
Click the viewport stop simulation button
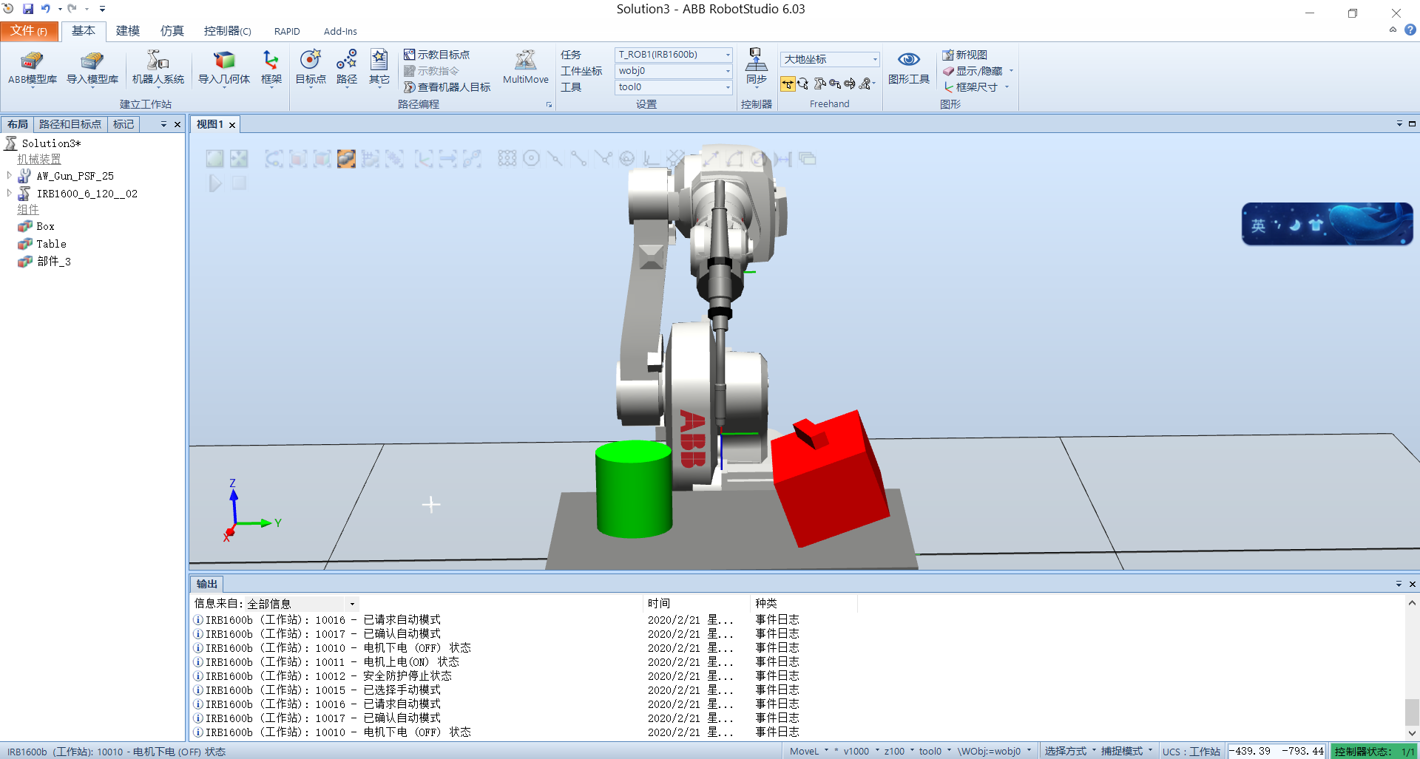tap(239, 183)
